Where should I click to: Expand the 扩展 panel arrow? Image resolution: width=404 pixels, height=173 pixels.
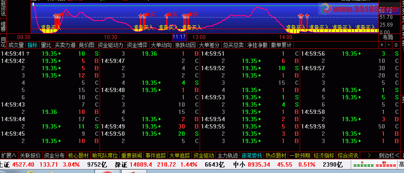[9, 155]
